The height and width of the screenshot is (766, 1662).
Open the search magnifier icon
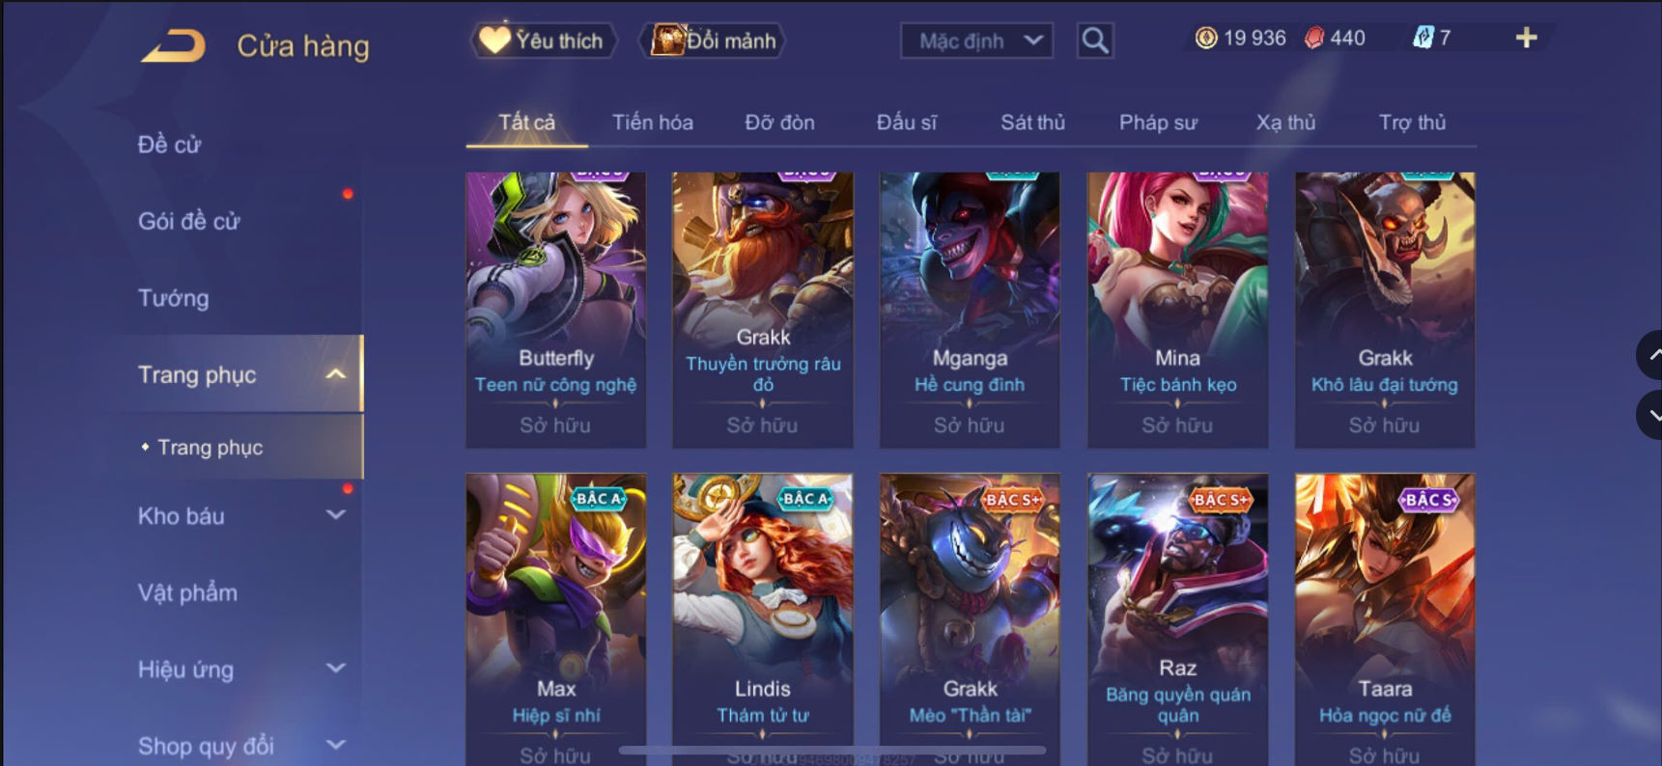[x=1095, y=41]
